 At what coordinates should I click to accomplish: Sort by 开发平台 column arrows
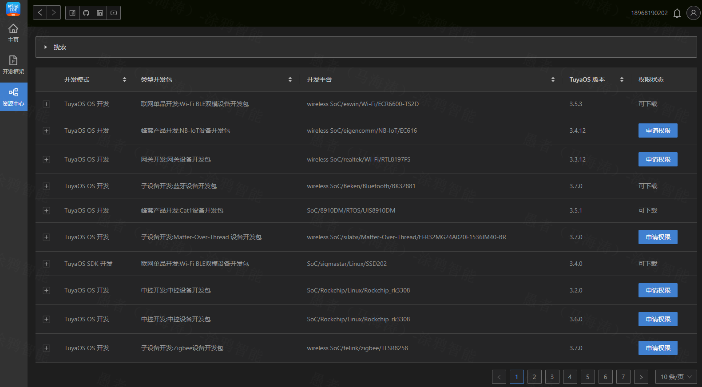pyautogui.click(x=553, y=79)
